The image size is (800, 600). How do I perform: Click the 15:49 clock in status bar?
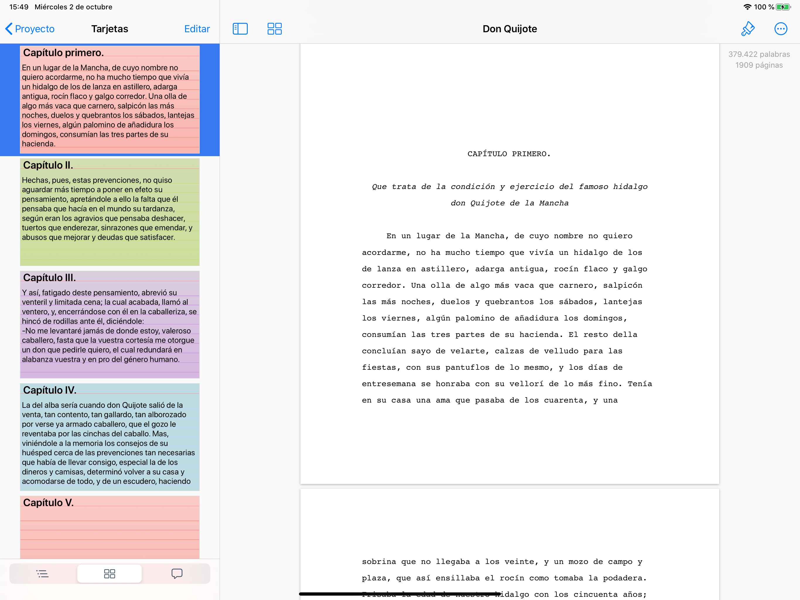click(19, 7)
